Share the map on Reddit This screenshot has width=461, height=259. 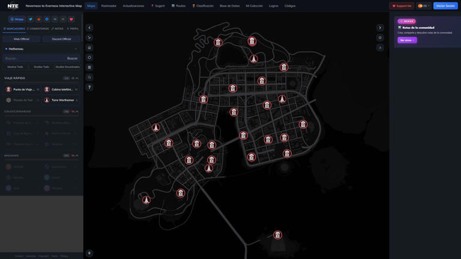pyautogui.click(x=38, y=19)
